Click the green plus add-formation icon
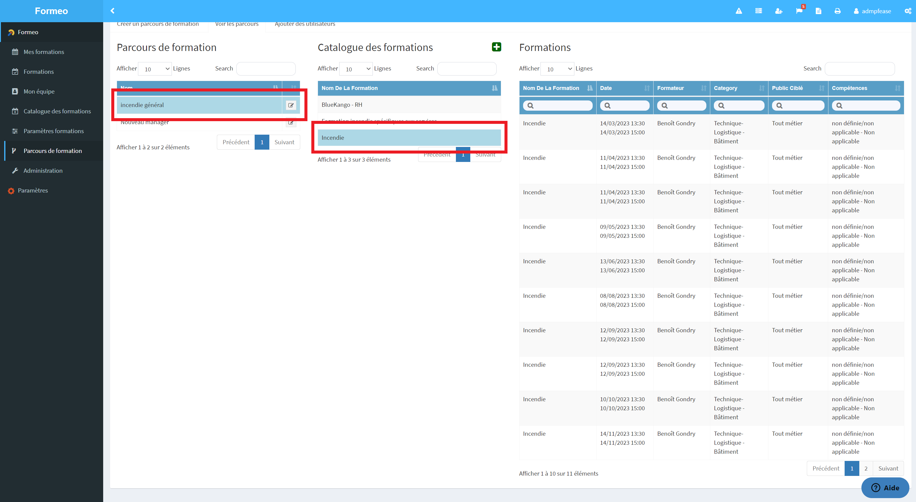 496,47
